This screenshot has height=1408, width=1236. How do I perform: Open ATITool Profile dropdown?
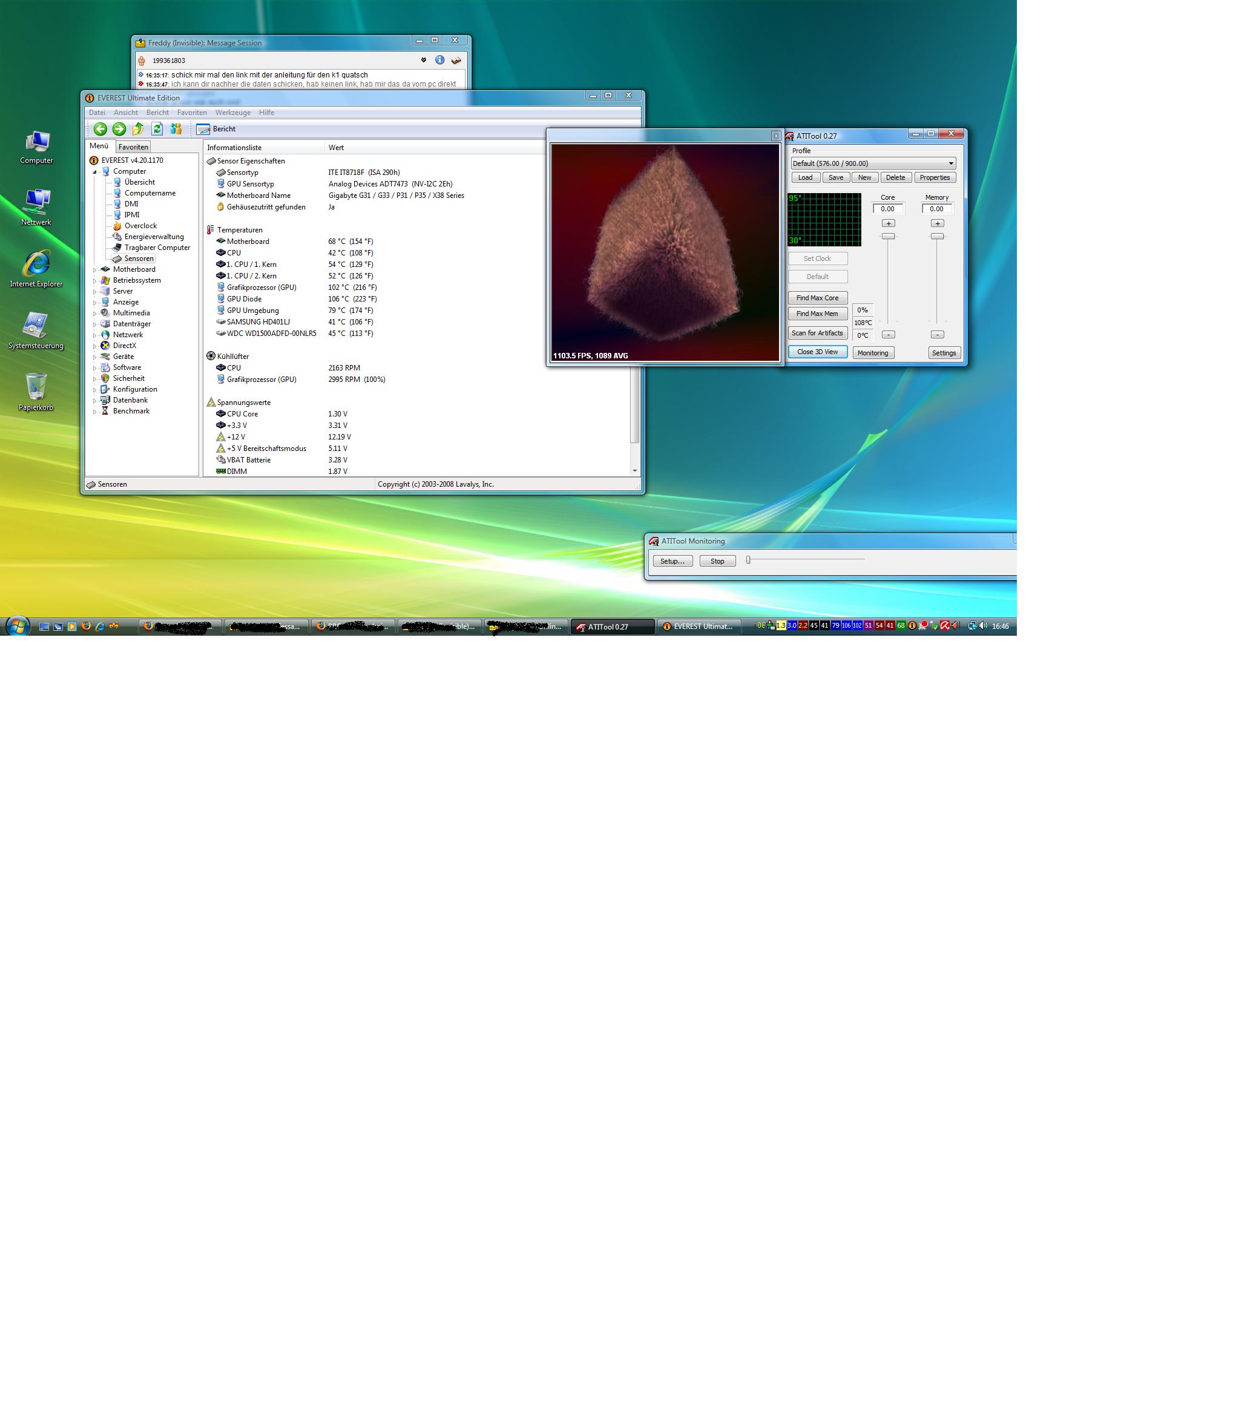[x=951, y=163]
